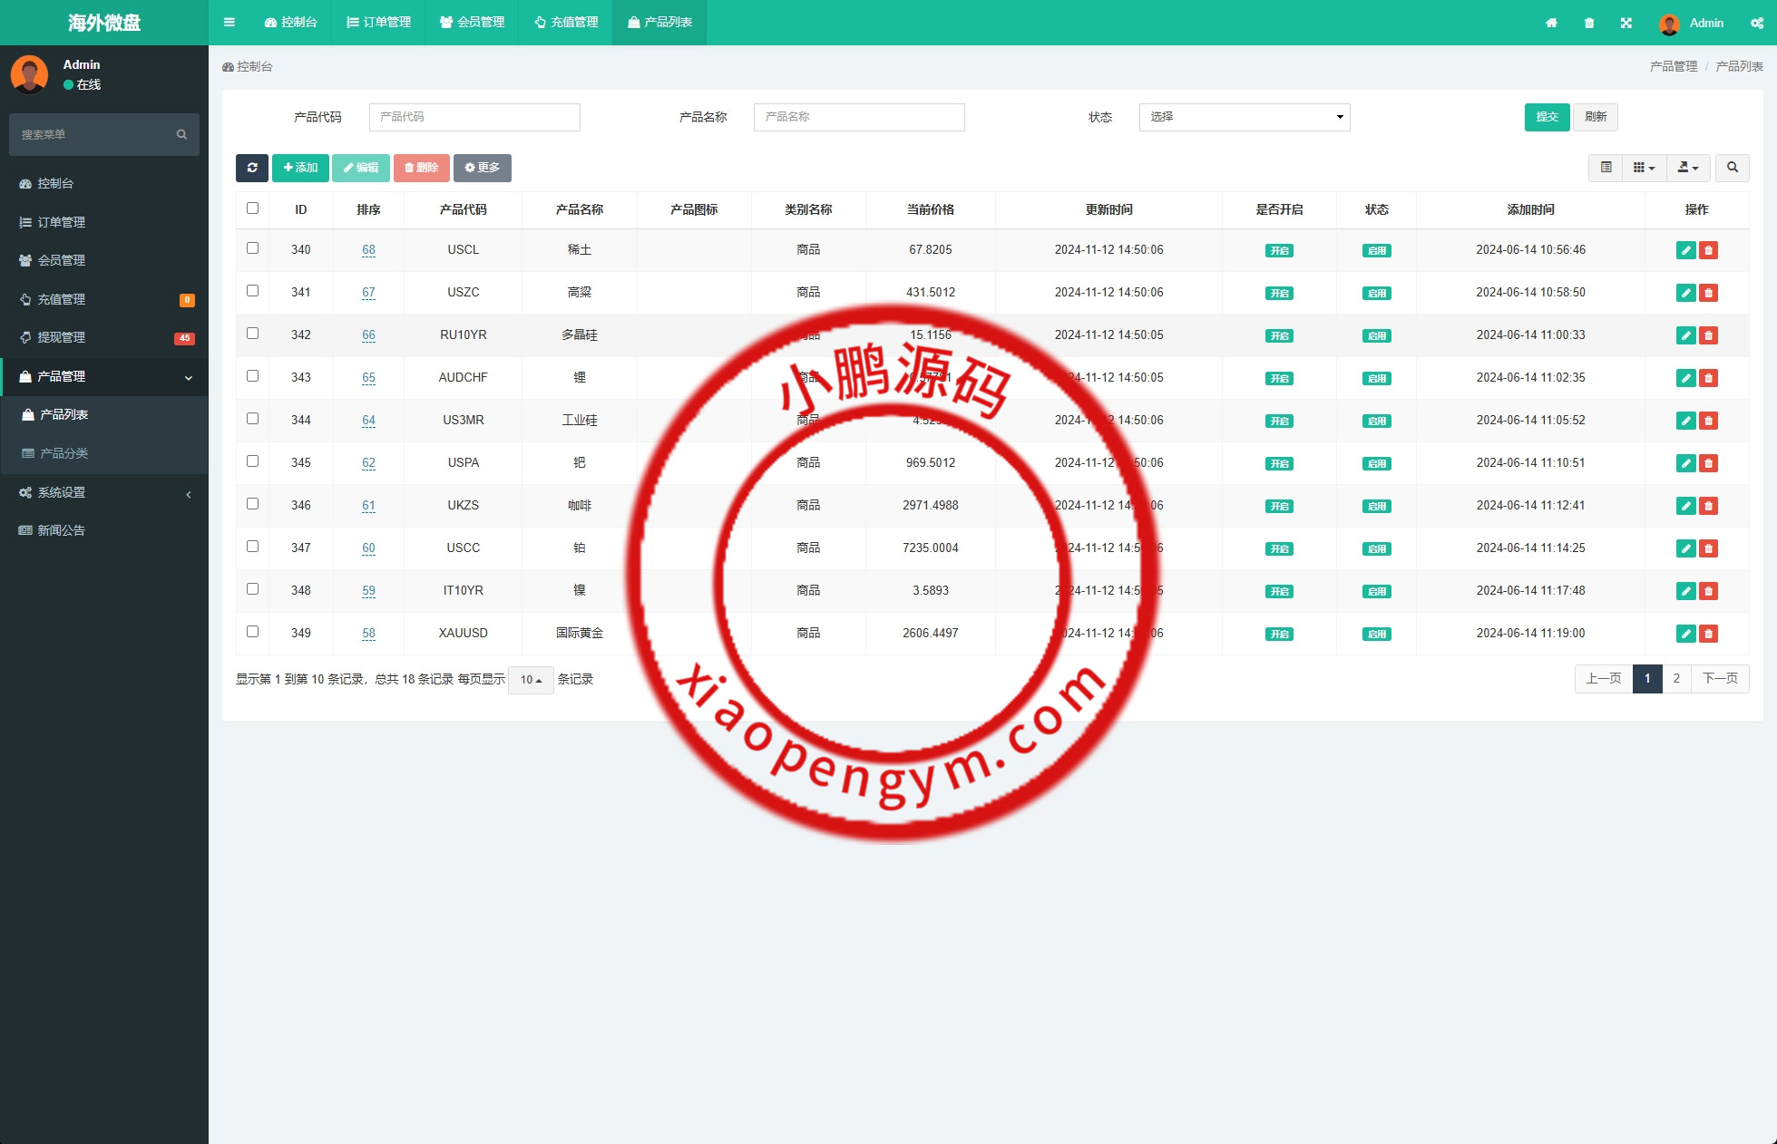The image size is (1777, 1144).
Task: Click the hamburger menu icon in top bar
Action: coord(229,23)
